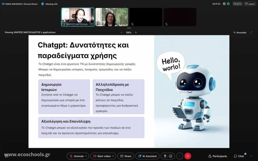258x161 pixels.
Task: Raise hand using the hand icon
Action: point(165,156)
